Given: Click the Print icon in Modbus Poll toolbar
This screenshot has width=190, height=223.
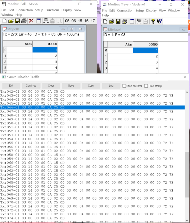Looking at the screenshot, I should [x=24, y=21].
